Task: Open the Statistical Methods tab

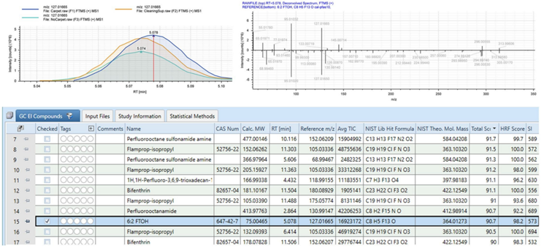Action: tap(192, 116)
